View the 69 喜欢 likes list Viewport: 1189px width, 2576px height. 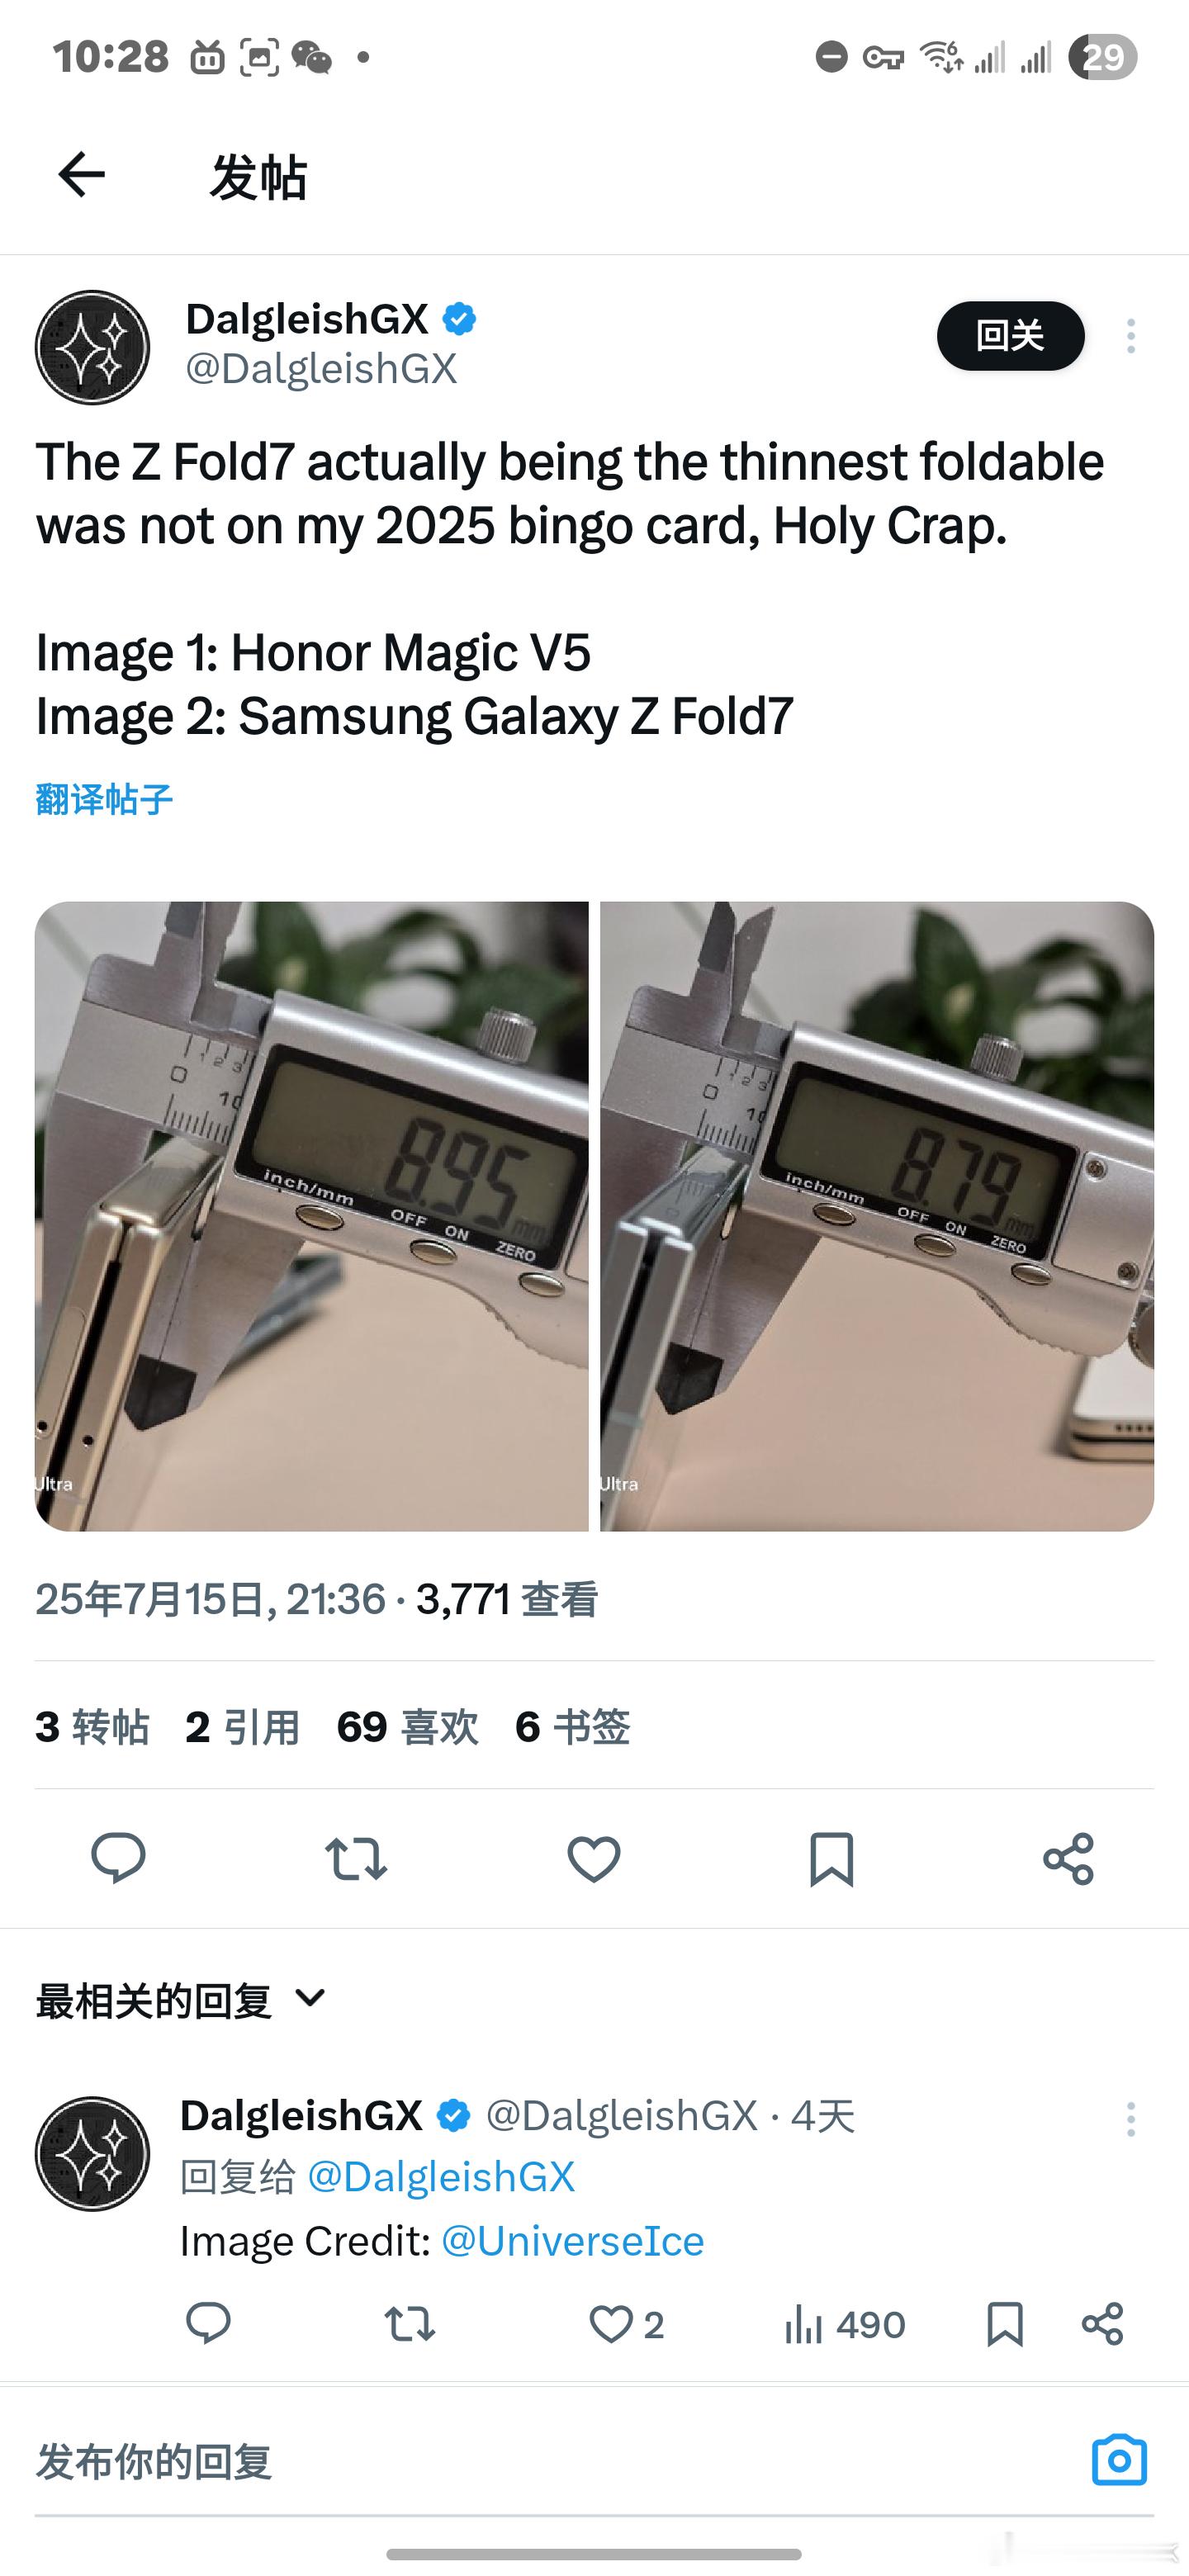tap(407, 1727)
